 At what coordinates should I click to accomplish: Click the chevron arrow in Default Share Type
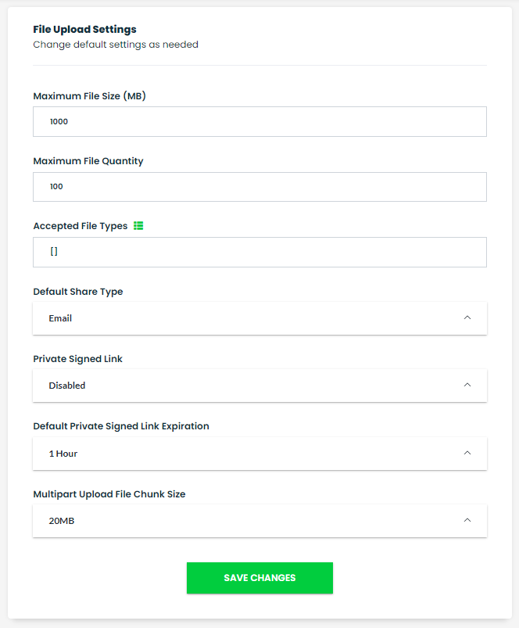point(467,318)
